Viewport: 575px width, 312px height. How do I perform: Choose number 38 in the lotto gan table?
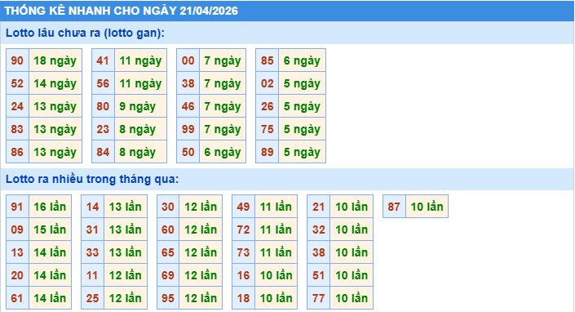(x=188, y=83)
